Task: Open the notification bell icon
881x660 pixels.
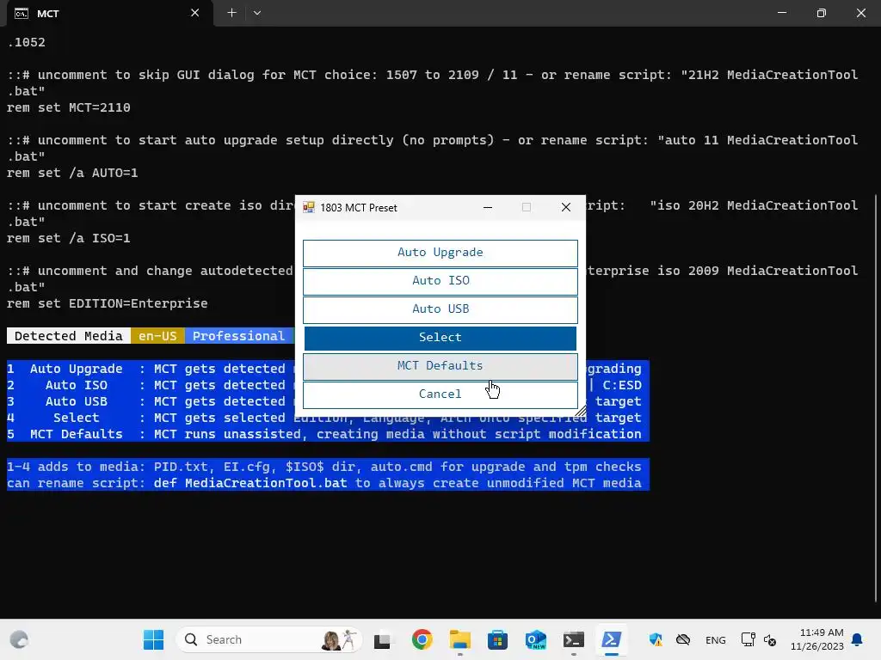Action: 857,639
